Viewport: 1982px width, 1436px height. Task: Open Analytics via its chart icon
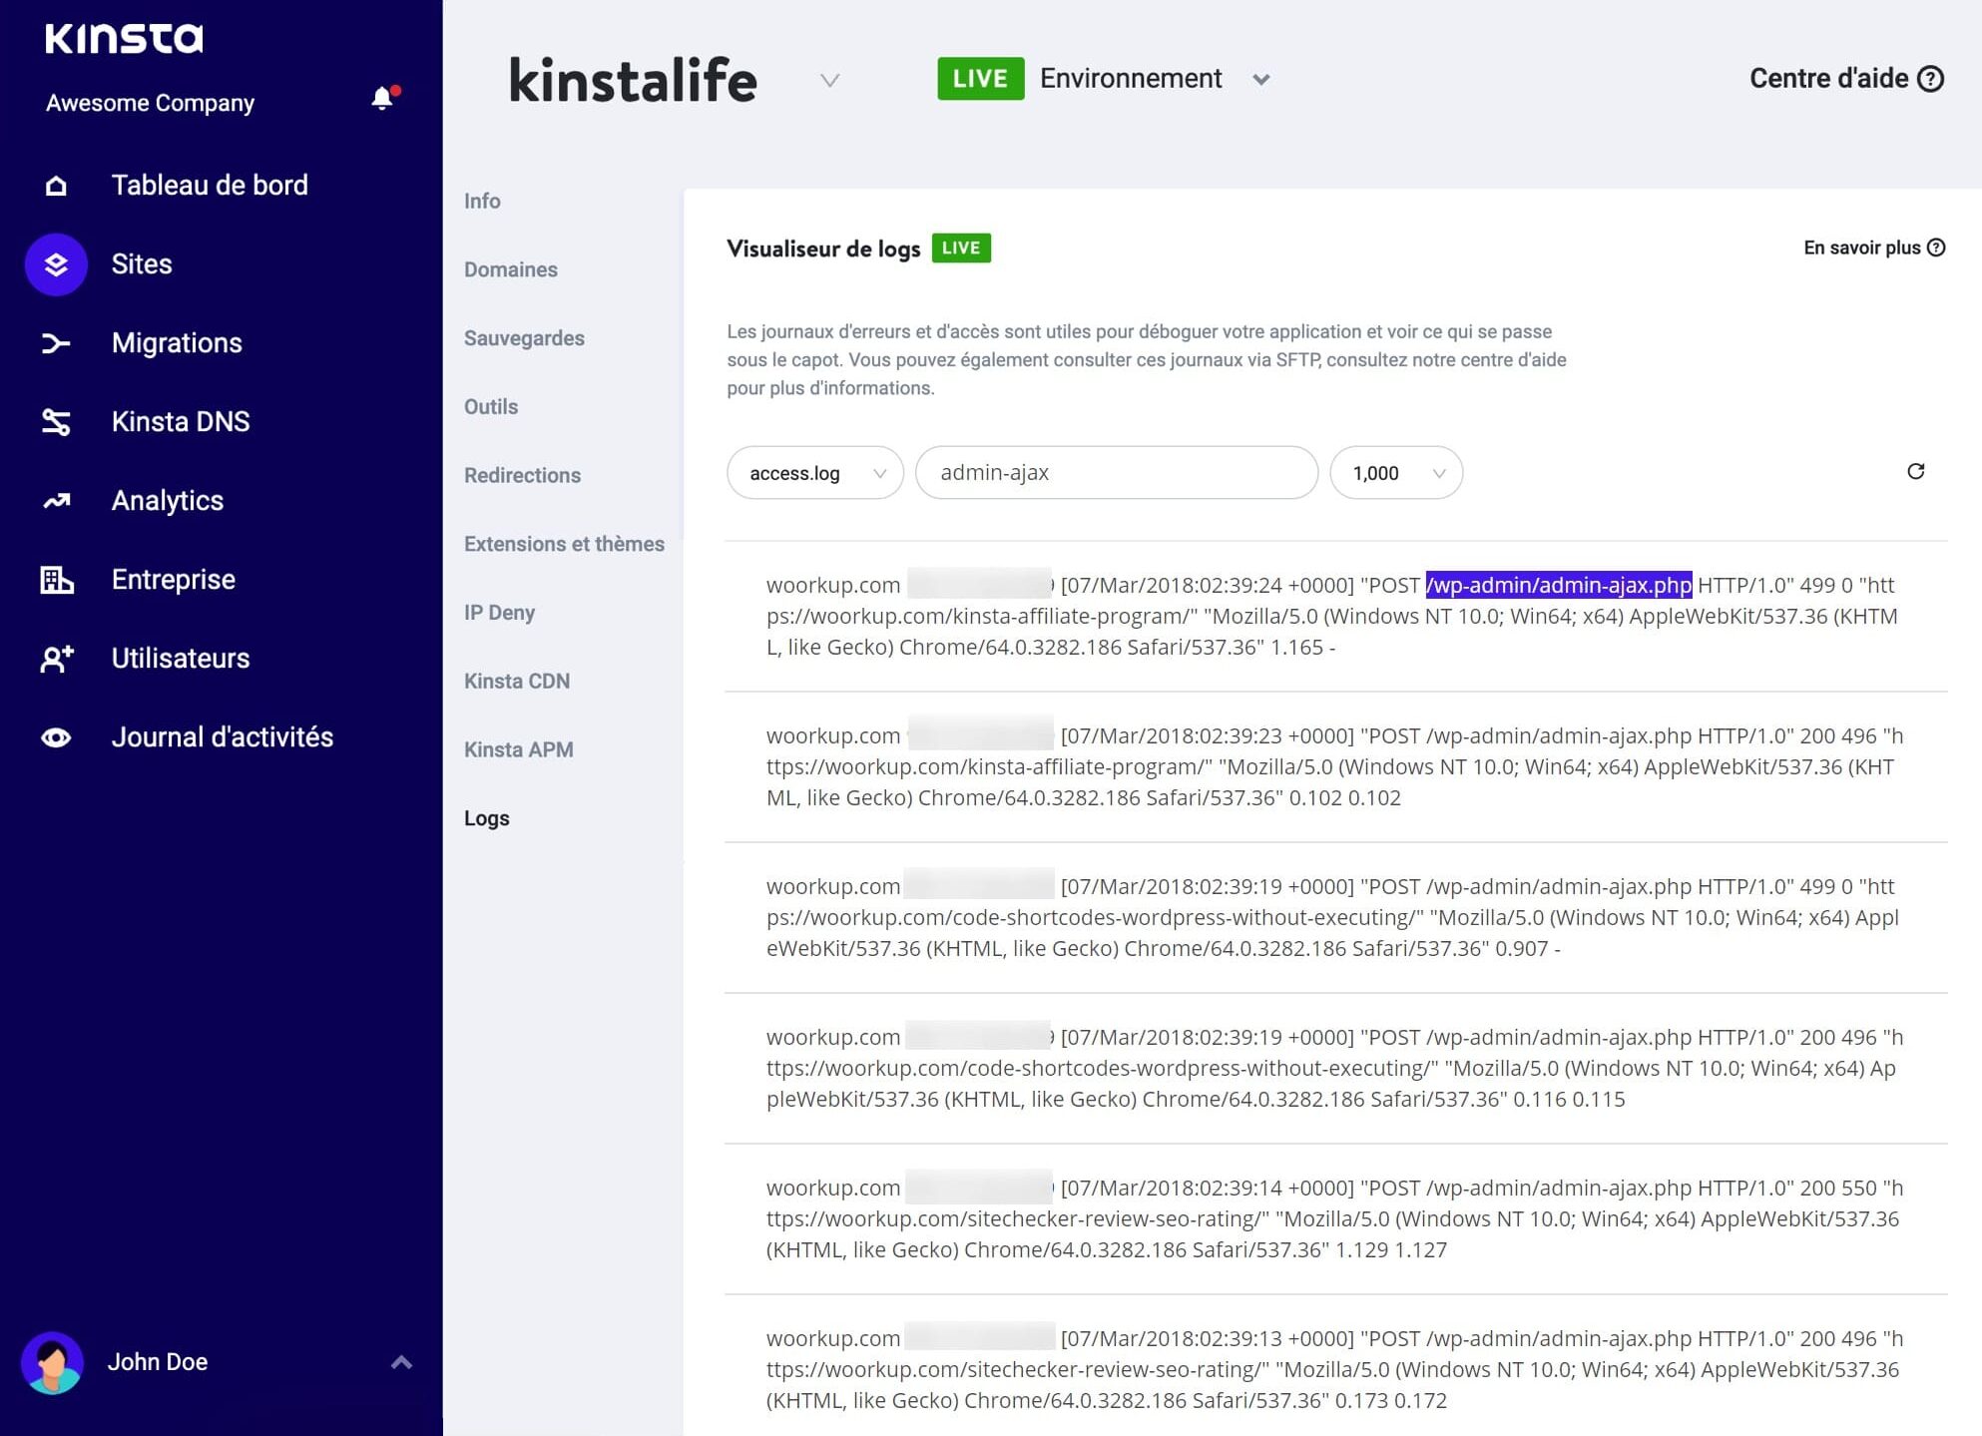pos(57,501)
